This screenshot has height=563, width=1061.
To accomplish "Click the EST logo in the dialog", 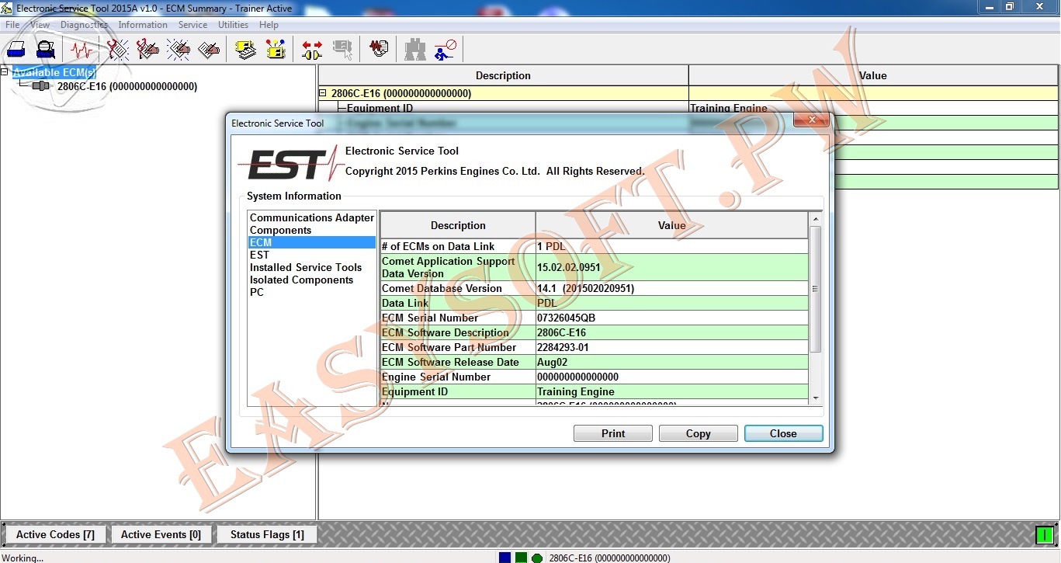I will pos(290,163).
